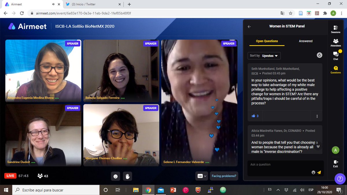
Task: Expand Alicia Mastretta-Yanes question with chevron
Action: tap(318, 146)
